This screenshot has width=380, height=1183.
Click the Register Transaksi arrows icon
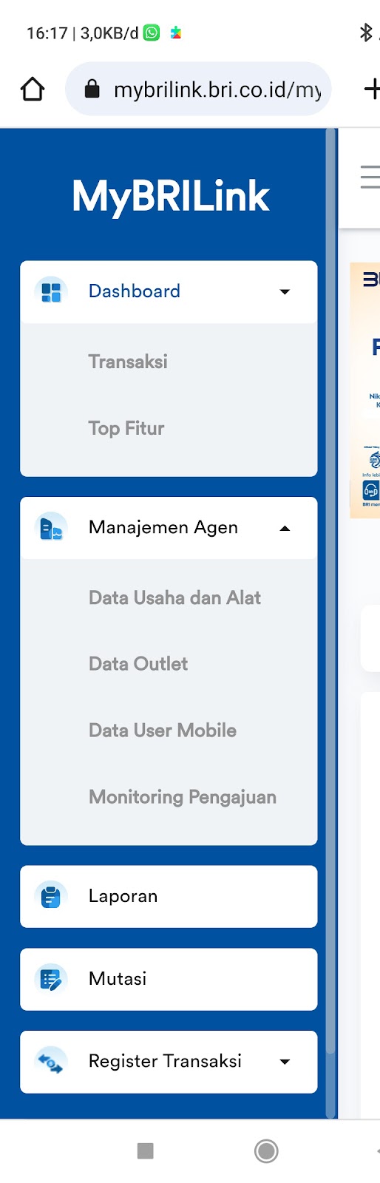pos(51,1062)
